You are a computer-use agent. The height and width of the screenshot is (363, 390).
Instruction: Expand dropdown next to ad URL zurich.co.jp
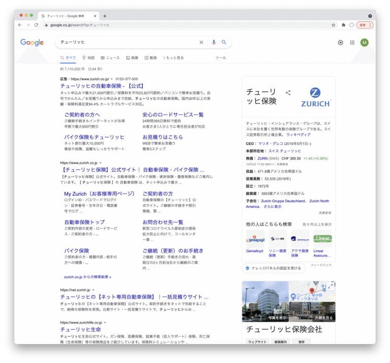coord(112,79)
